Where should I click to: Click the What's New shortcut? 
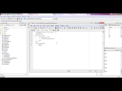coord(18,21)
